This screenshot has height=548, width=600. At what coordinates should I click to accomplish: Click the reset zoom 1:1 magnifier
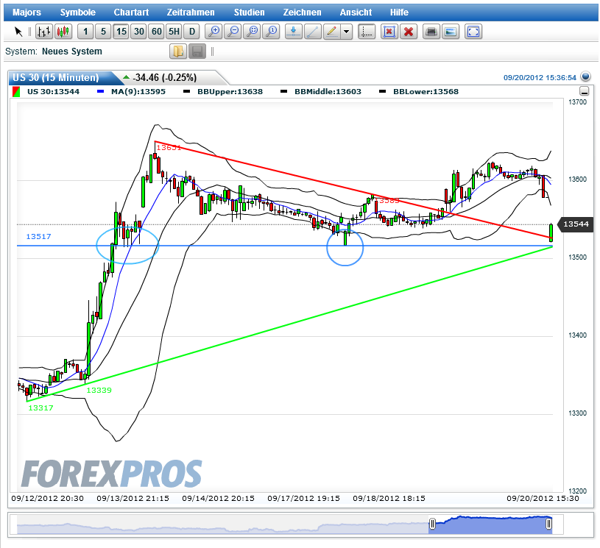272,32
